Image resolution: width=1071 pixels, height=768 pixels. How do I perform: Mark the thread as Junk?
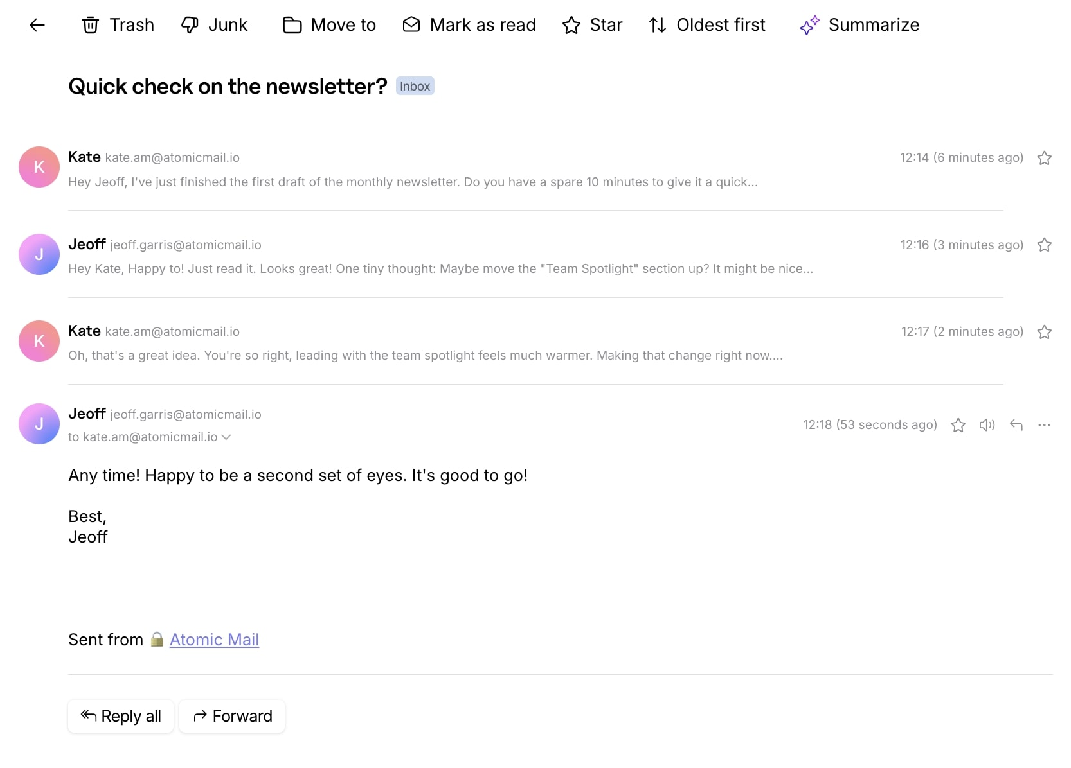tap(214, 25)
